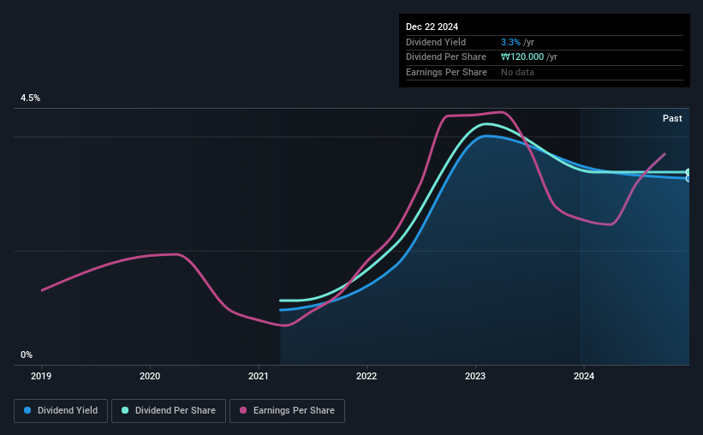703x435 pixels.
Task: Click the 2019 x-axis label
Action: tap(41, 376)
